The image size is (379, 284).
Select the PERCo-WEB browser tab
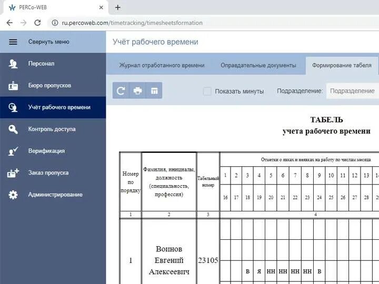[56, 7]
